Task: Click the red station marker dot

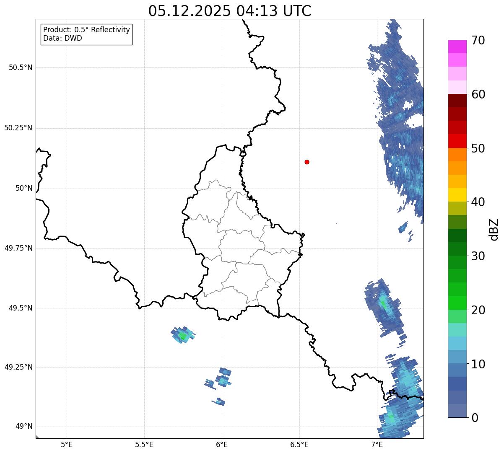Action: 307,162
